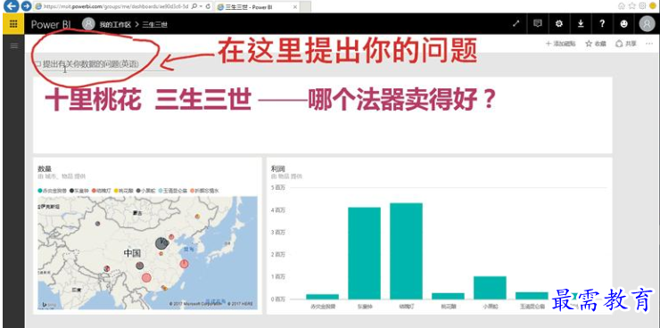The height and width of the screenshot is (328, 660).
Task: Click the red 结魄灯 legend dot
Action: pos(95,191)
